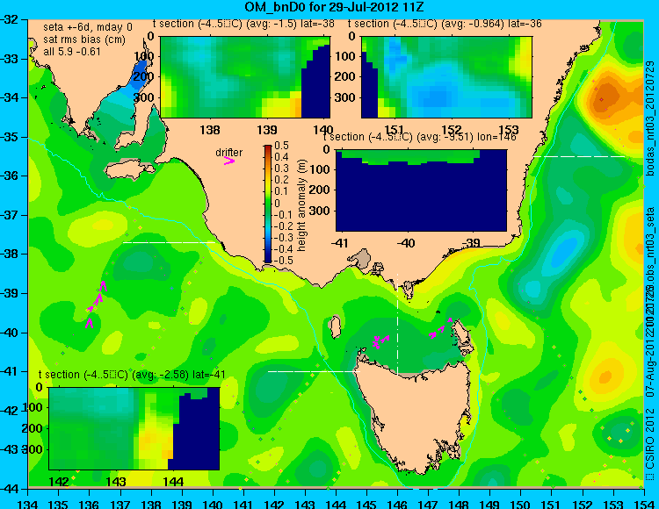Click the orange eddy near 41S 153E

pyautogui.click(x=605, y=376)
